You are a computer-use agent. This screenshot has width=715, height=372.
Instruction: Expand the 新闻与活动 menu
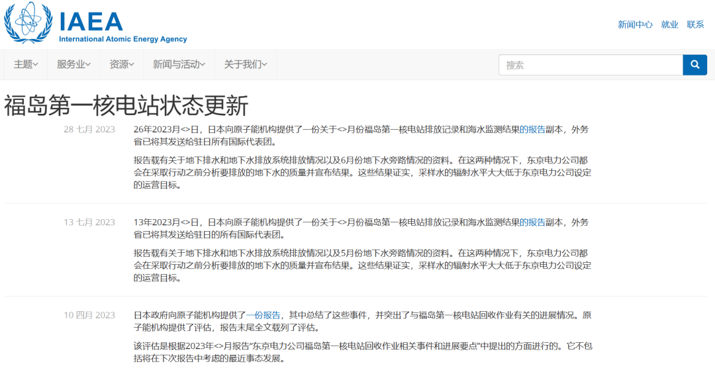(179, 65)
